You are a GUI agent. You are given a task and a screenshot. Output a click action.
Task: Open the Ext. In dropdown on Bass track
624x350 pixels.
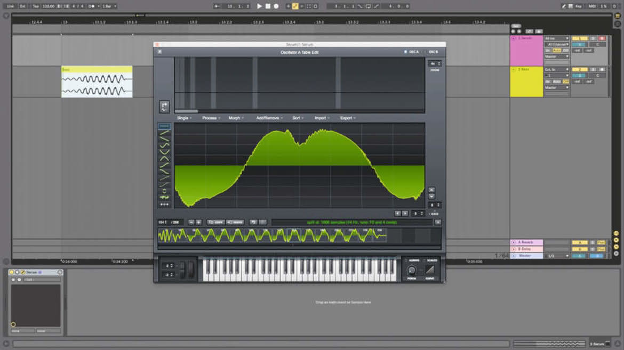pos(557,70)
